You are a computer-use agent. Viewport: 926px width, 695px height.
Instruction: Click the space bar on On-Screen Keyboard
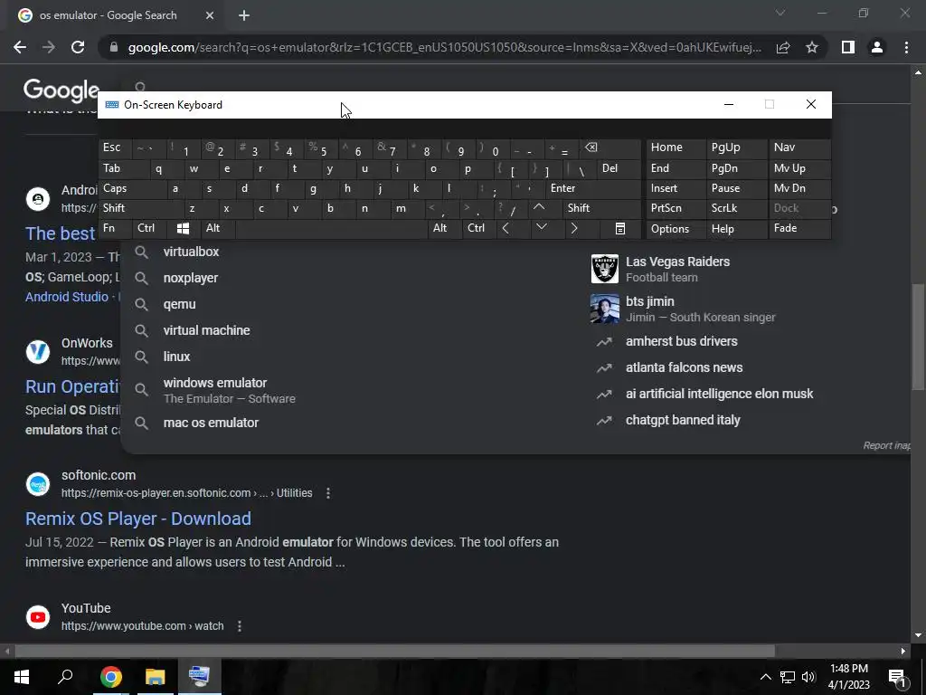pyautogui.click(x=331, y=228)
